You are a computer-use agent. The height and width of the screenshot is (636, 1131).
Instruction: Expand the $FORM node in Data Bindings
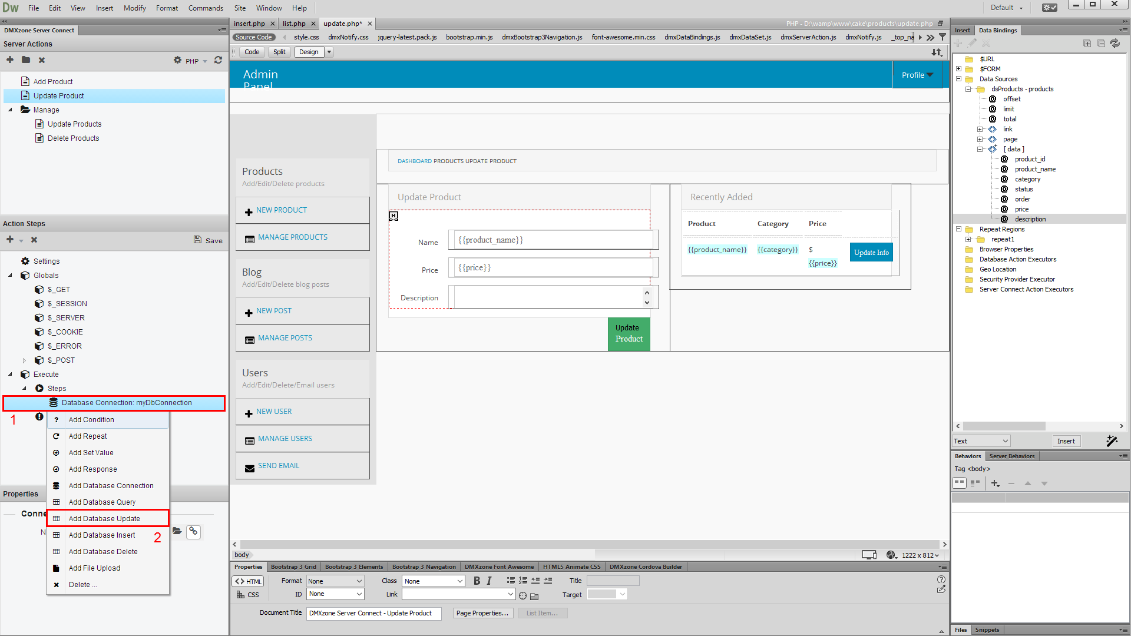(959, 69)
